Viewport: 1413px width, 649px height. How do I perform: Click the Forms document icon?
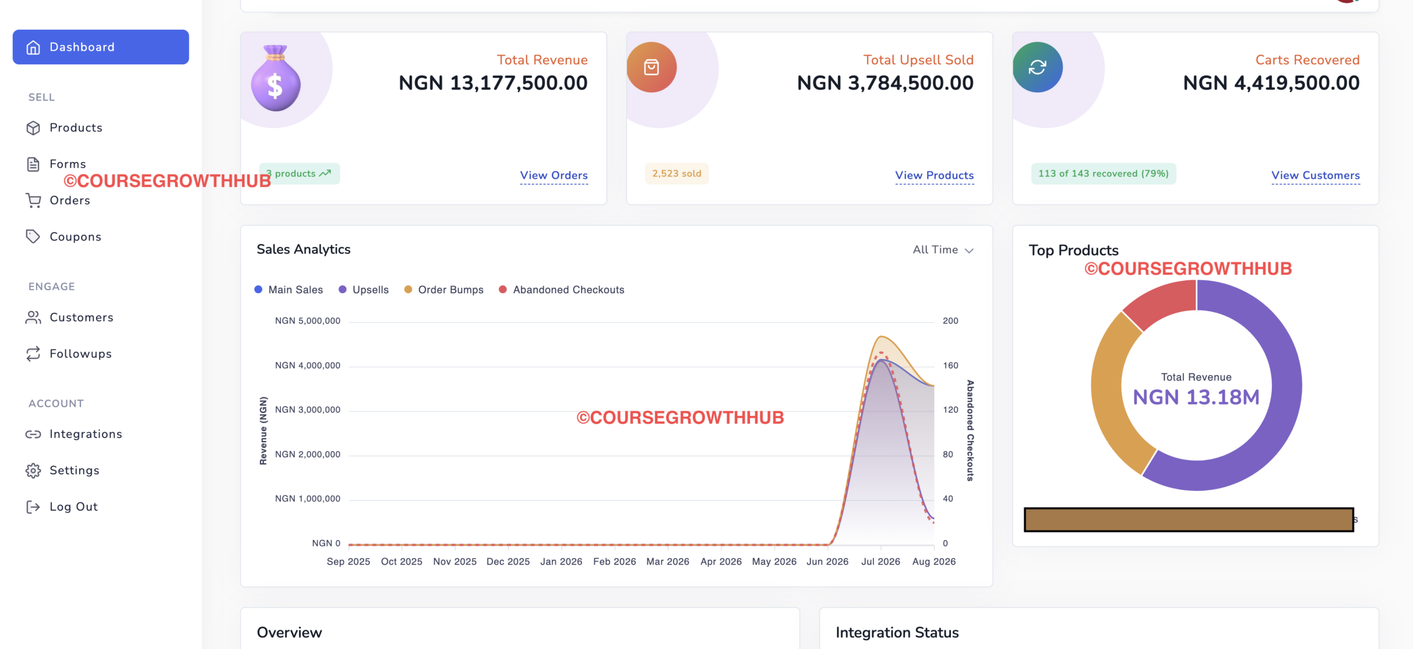[33, 164]
